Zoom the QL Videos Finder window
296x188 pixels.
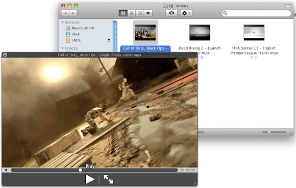[x=76, y=6]
